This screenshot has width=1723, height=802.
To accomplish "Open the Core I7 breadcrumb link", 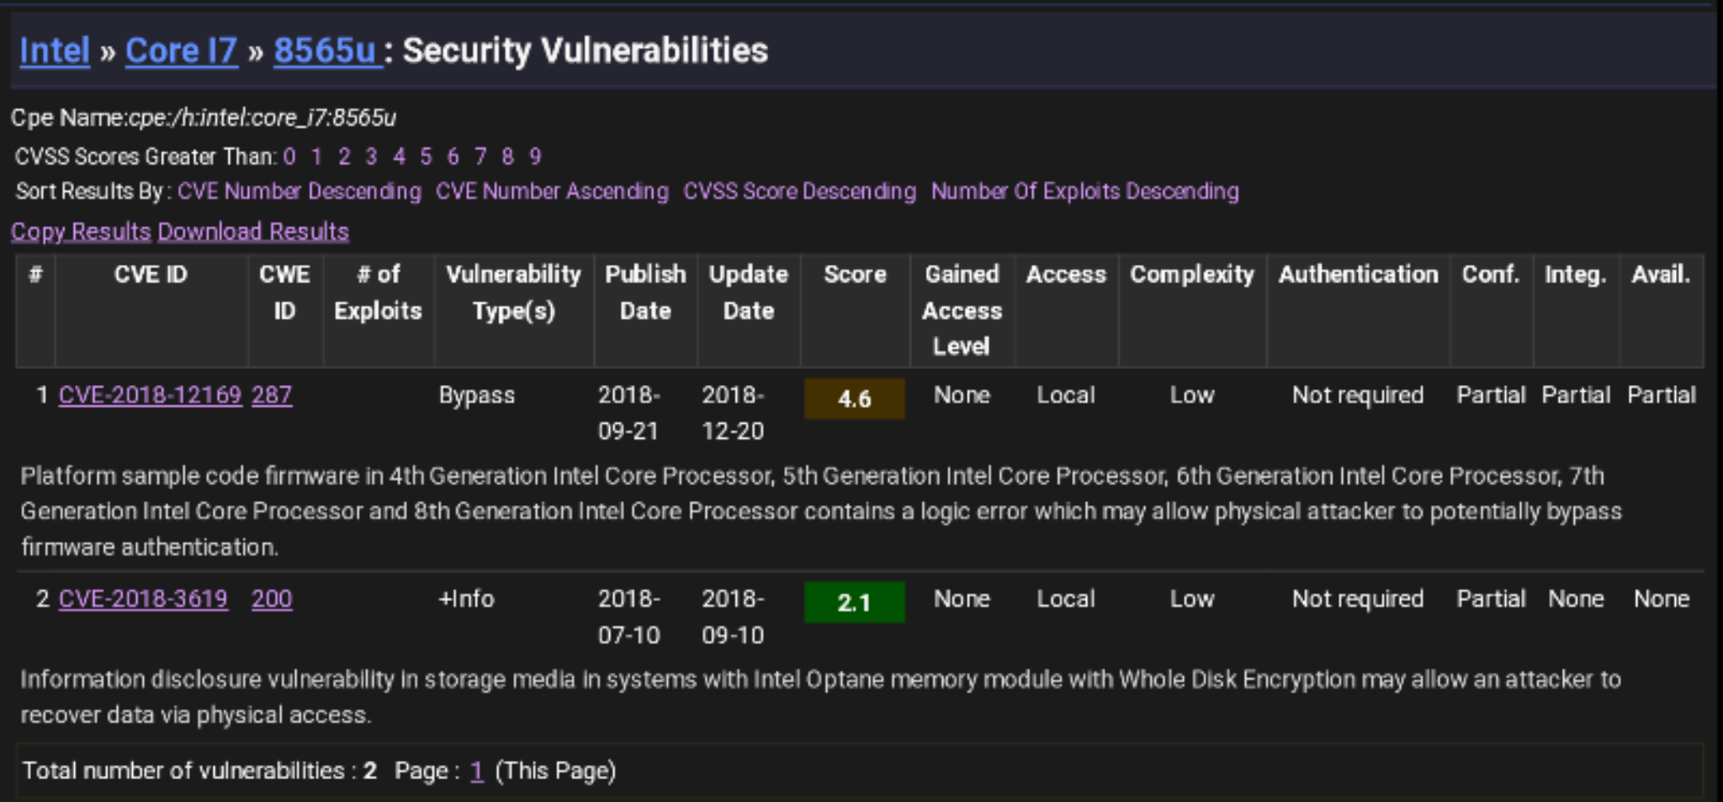I will coord(182,50).
